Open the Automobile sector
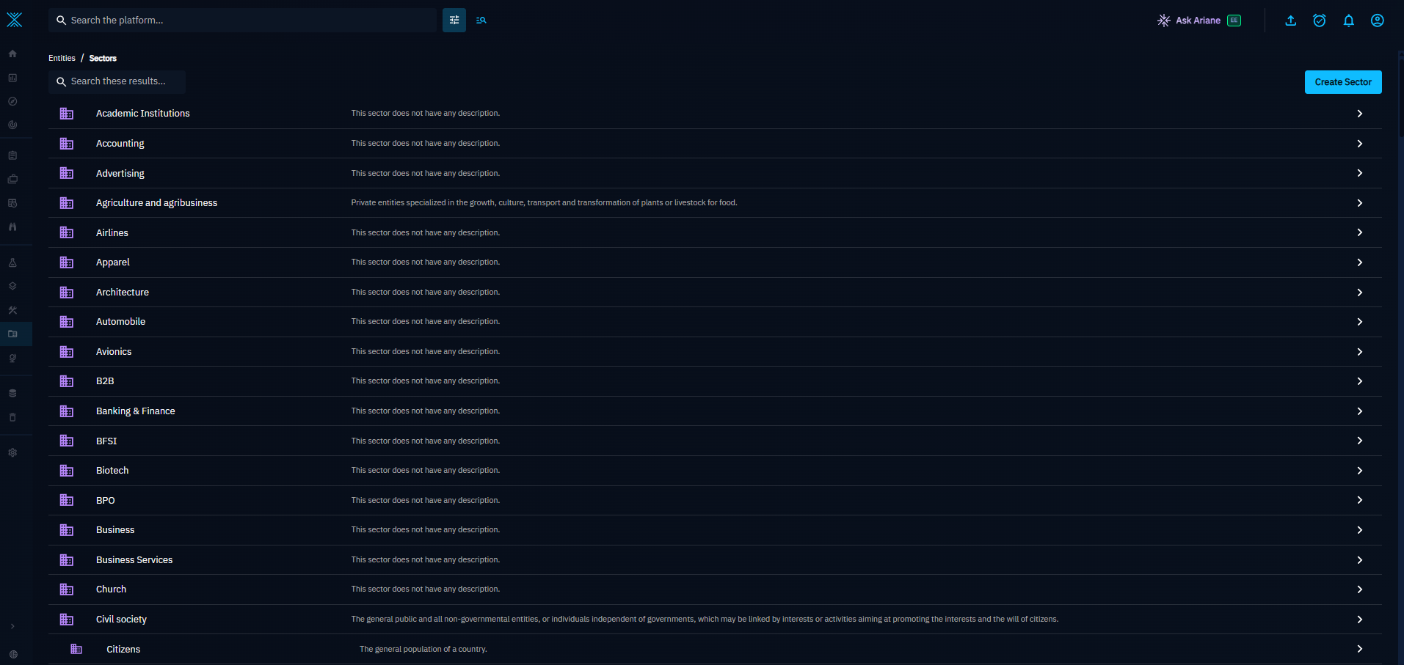1404x665 pixels. point(715,322)
